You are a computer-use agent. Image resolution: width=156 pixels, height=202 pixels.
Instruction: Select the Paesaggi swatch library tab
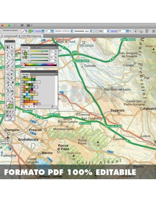25,74
